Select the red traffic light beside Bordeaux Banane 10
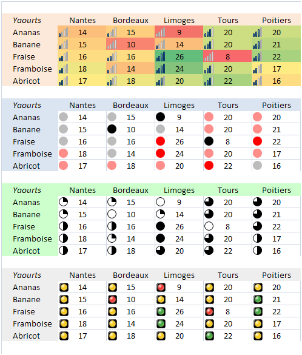This screenshot has width=302, height=355. coord(112,299)
